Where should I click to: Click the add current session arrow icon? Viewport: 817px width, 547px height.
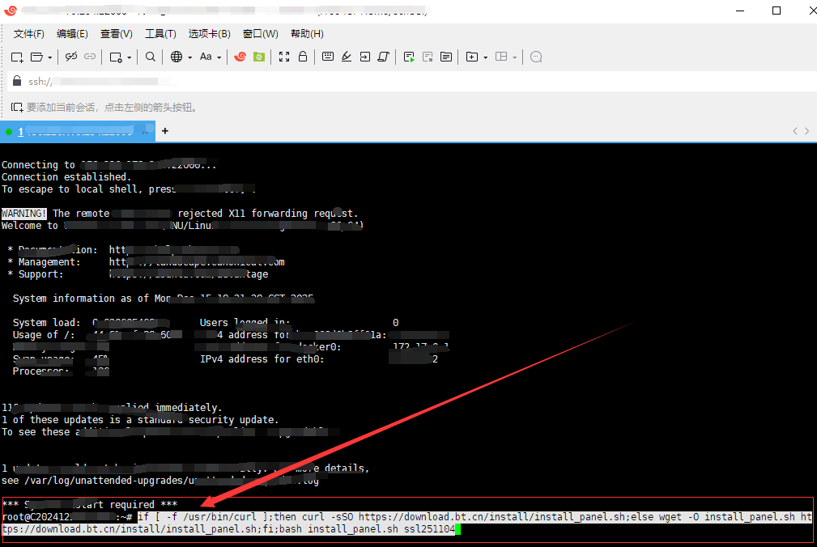pyautogui.click(x=16, y=107)
